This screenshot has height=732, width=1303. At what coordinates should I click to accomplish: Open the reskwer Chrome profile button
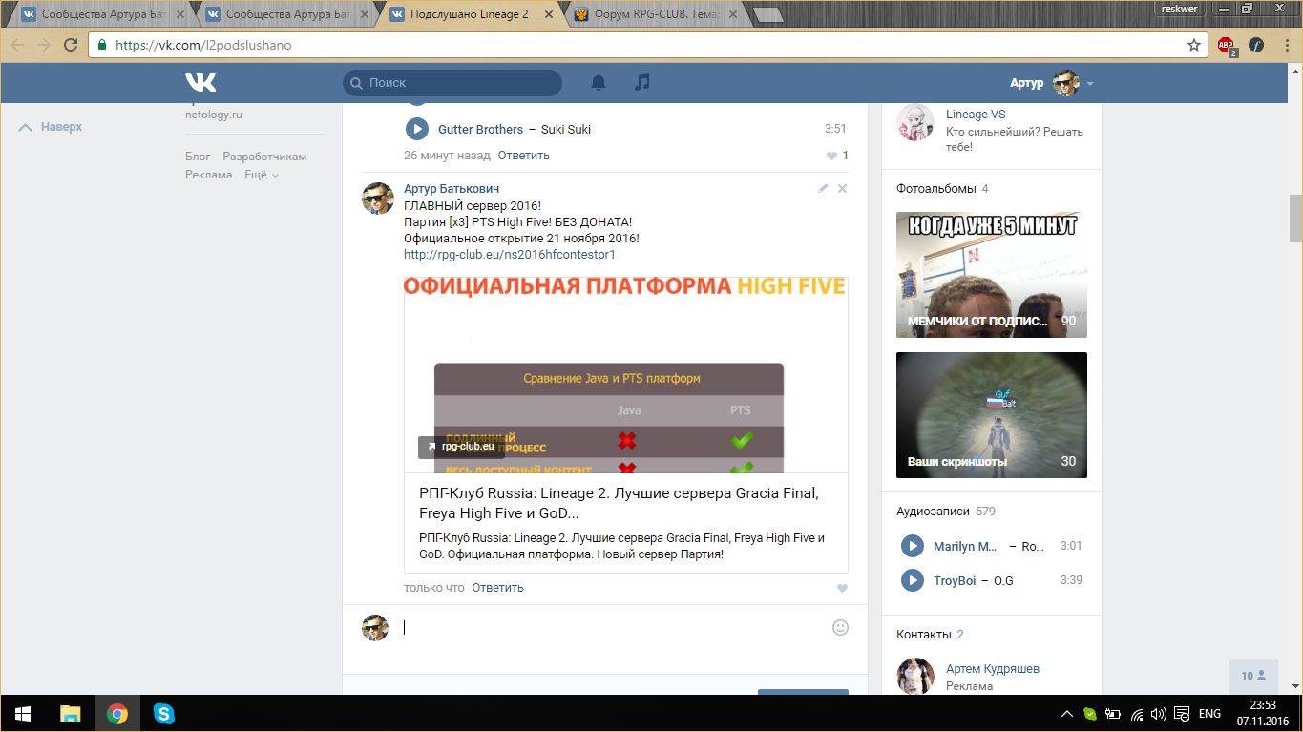coord(1181,9)
